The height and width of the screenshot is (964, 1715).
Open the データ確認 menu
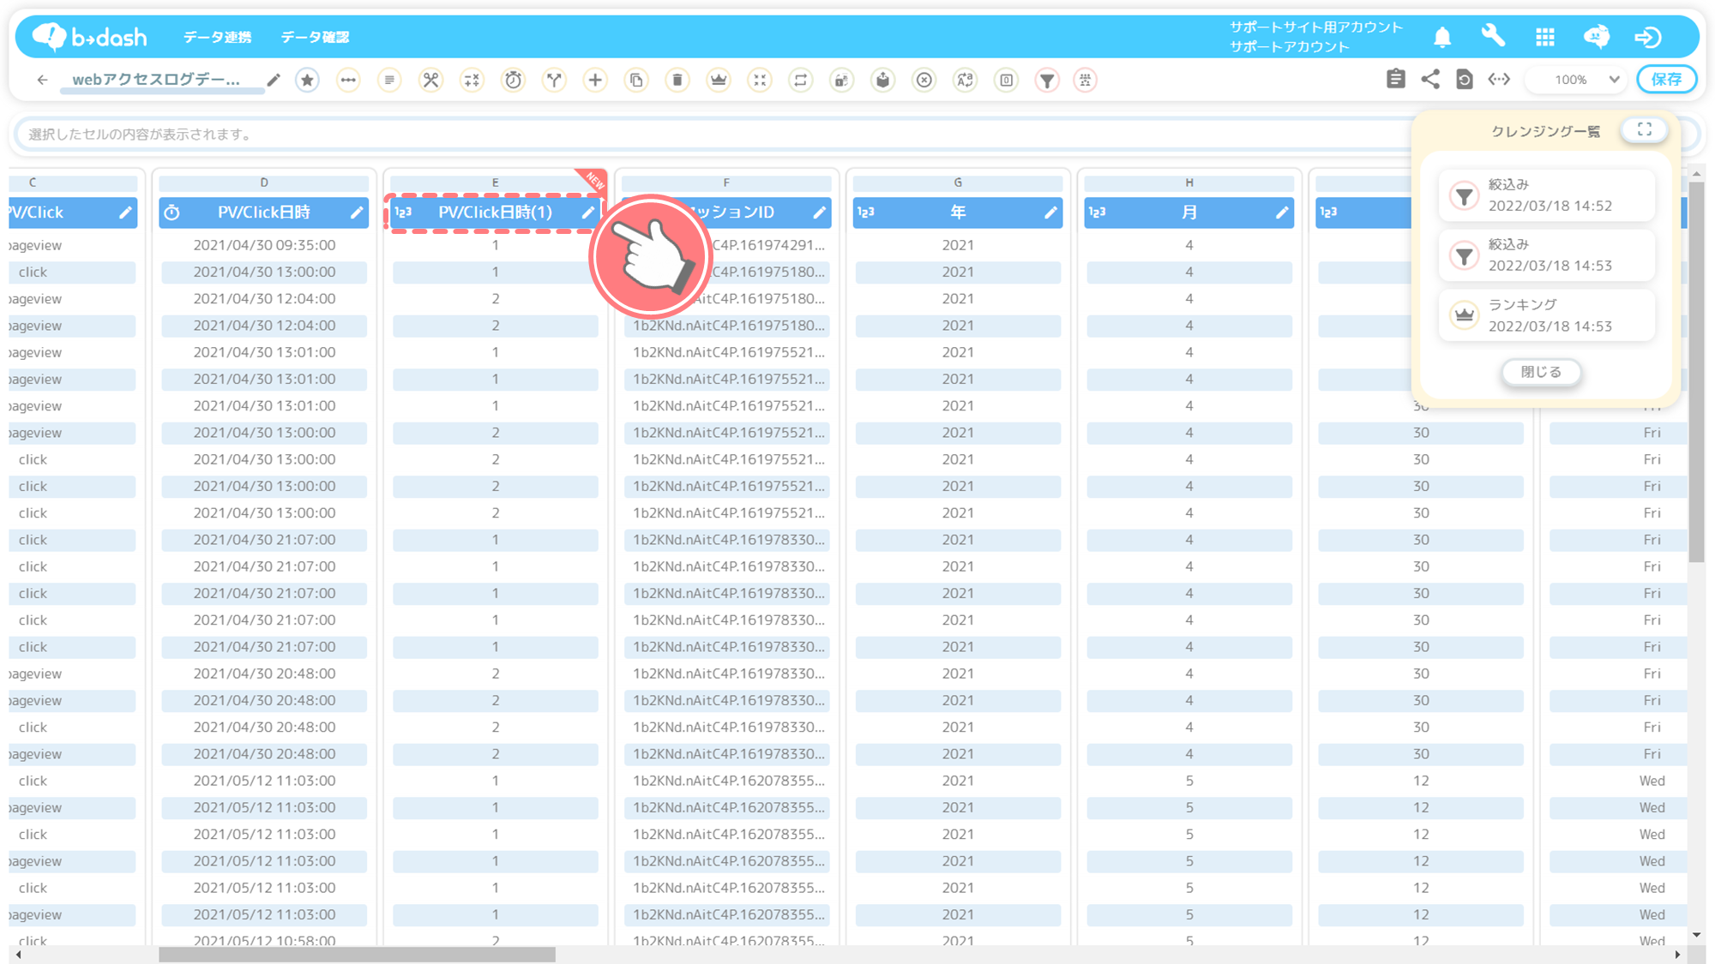click(315, 37)
